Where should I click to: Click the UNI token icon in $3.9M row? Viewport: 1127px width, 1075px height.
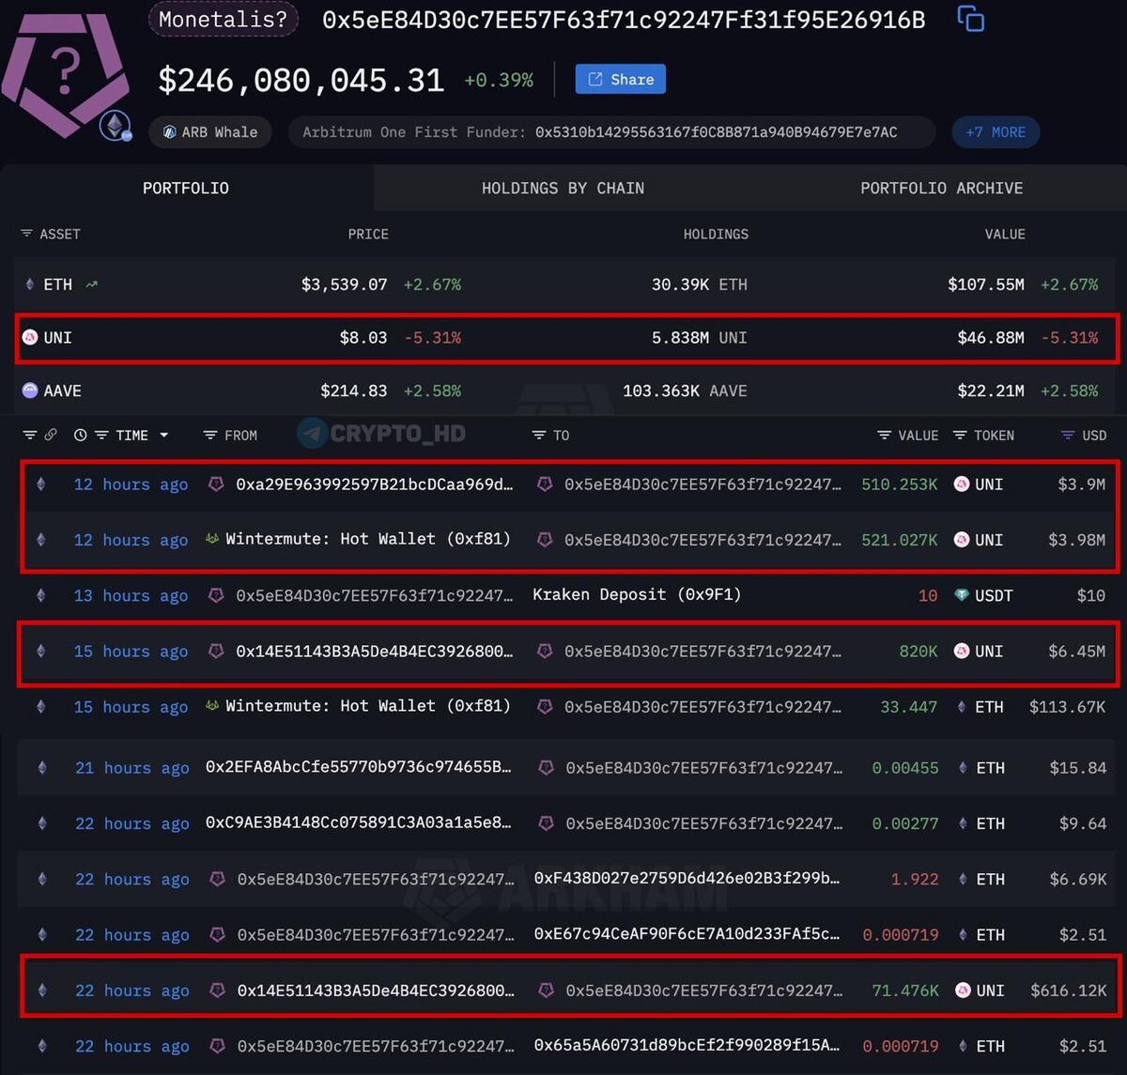coord(962,484)
